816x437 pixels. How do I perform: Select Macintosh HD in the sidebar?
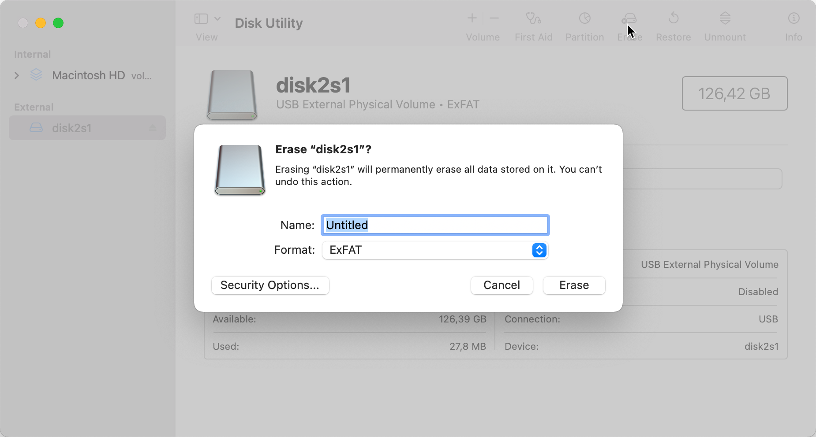pyautogui.click(x=87, y=75)
